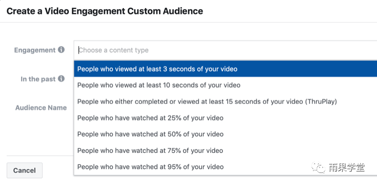The width and height of the screenshot is (377, 184).
Task: Focus the Choose a content type field
Action: coord(225,50)
